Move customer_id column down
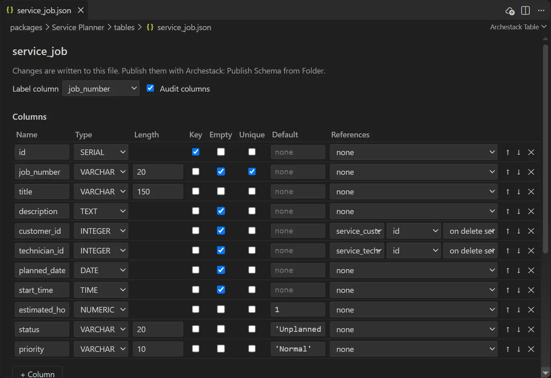Image resolution: width=551 pixels, height=378 pixels. 519,231
